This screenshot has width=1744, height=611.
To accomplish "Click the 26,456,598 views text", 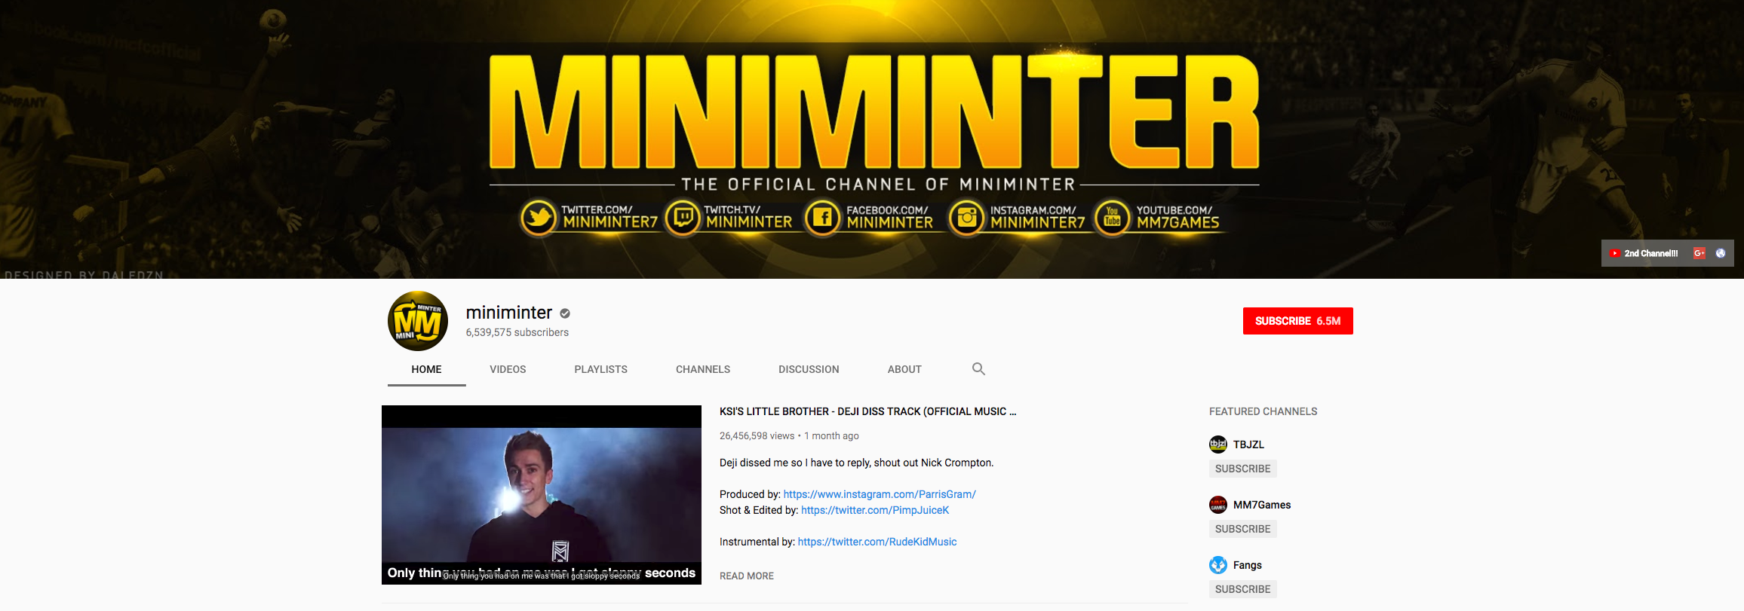I will click(x=757, y=435).
